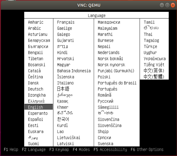Open F2 Language menu
Viewport: 177px width, 156px height.
point(34,150)
